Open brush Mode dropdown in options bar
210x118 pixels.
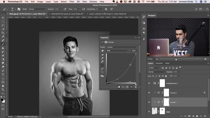[x=37, y=9]
